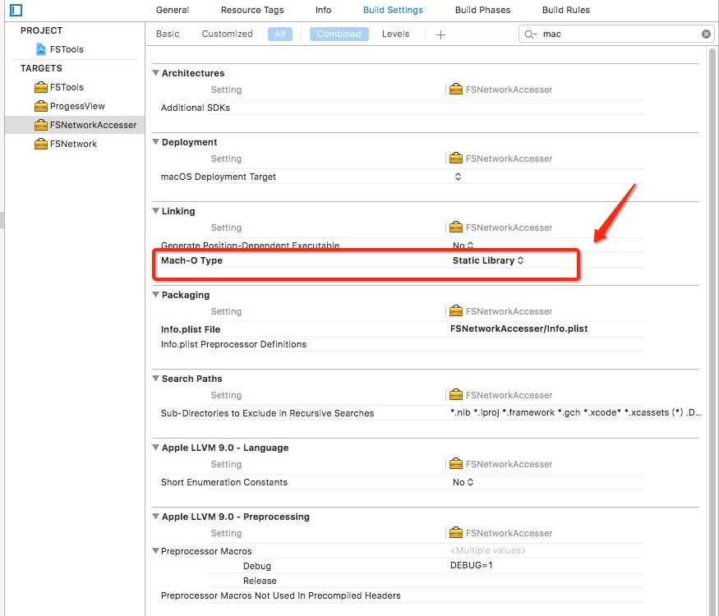Screen dimensions: 719x616
Task: Select the ProgessView target icon
Action: [x=40, y=106]
